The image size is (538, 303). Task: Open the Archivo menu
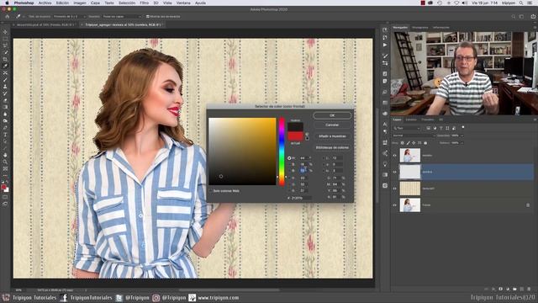point(45,3)
